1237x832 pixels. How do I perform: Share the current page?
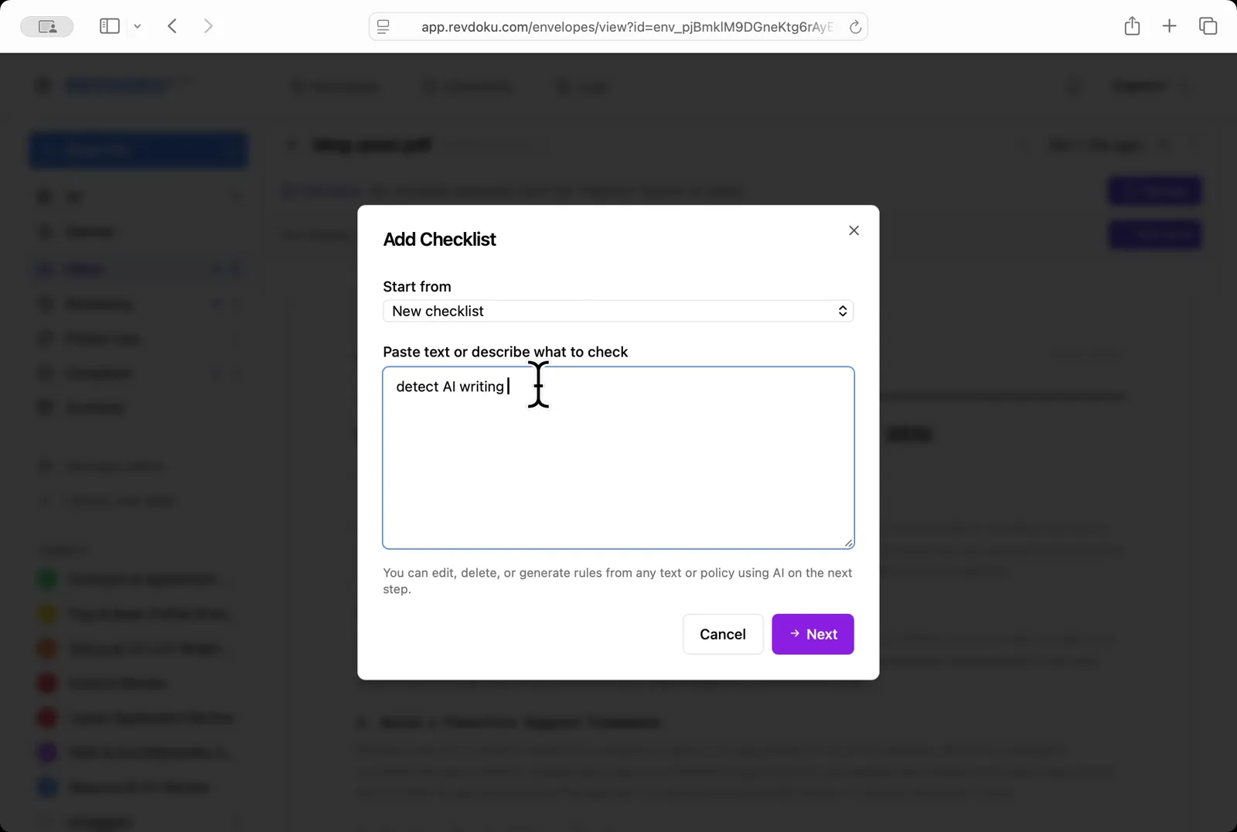[x=1132, y=26]
